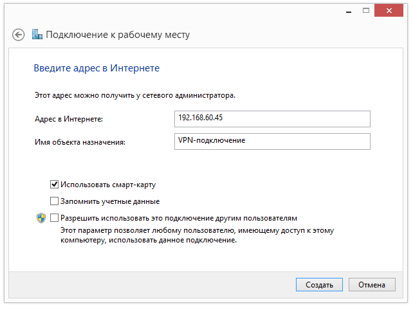
Task: Enable the «Запомнить учетные данные» checkbox
Action: click(54, 201)
